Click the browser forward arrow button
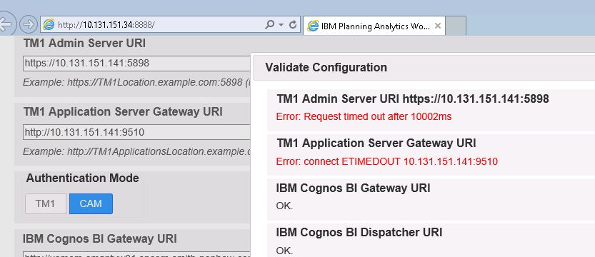Viewport: 595px width, 257px height. tap(28, 25)
